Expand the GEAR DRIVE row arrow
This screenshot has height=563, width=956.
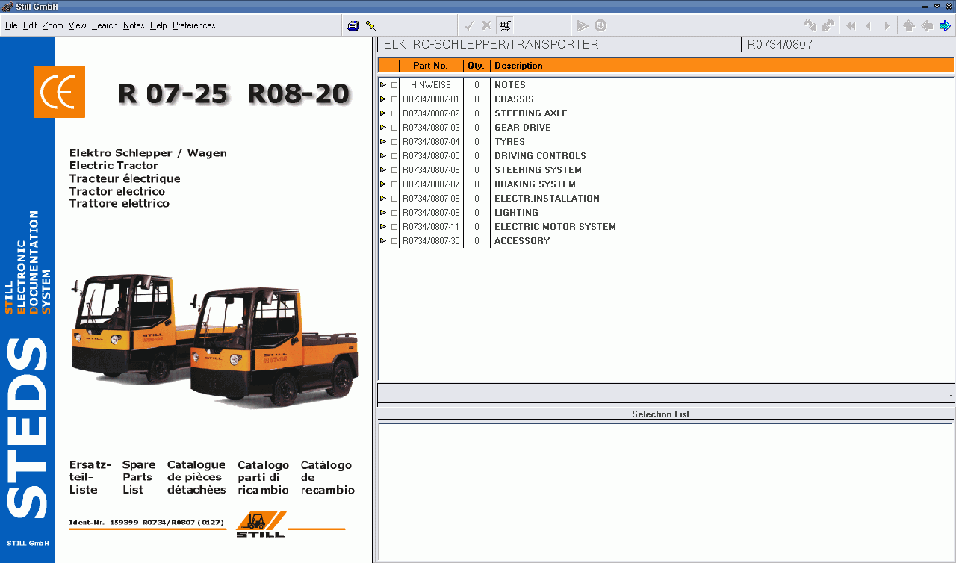click(383, 128)
